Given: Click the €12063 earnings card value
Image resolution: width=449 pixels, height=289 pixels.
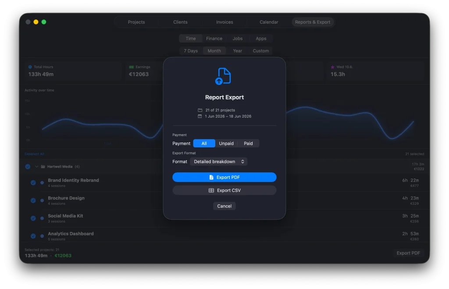Looking at the screenshot, I should pyautogui.click(x=139, y=74).
